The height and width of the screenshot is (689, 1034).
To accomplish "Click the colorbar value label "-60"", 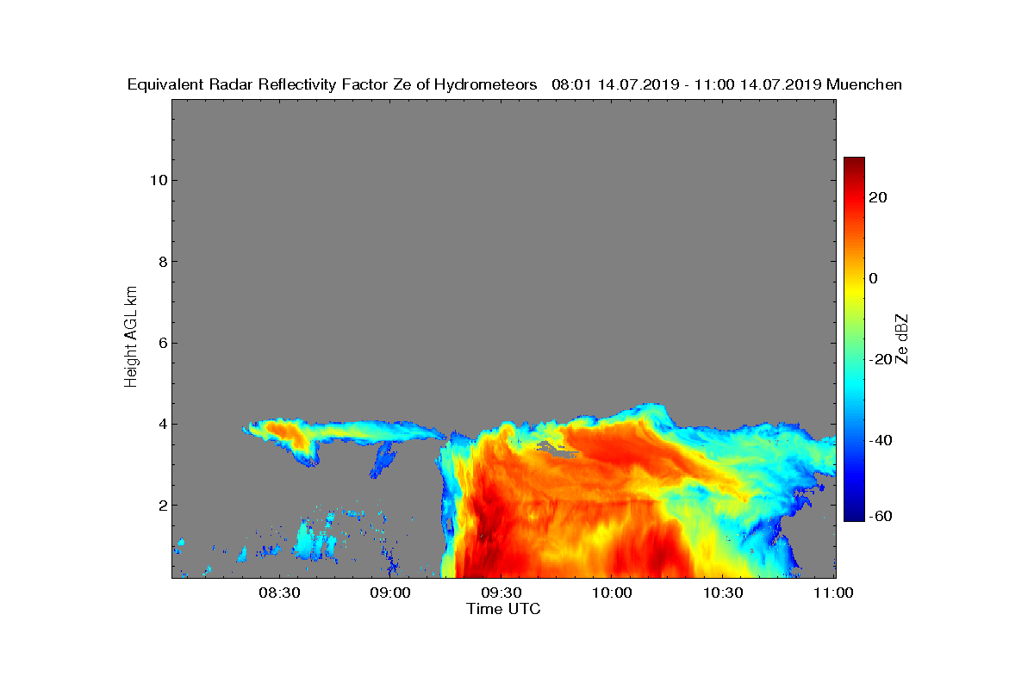I will [881, 516].
